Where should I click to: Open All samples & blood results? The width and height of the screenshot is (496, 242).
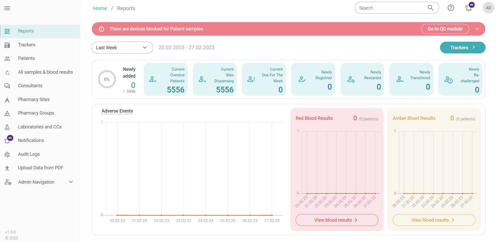coord(40,72)
